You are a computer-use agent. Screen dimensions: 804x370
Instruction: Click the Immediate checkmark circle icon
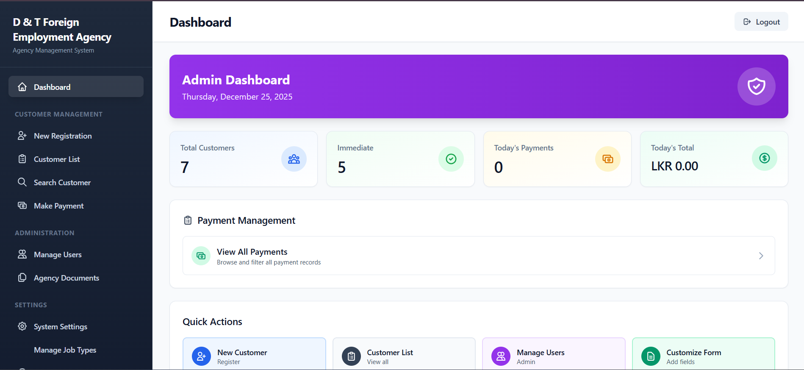click(x=451, y=159)
